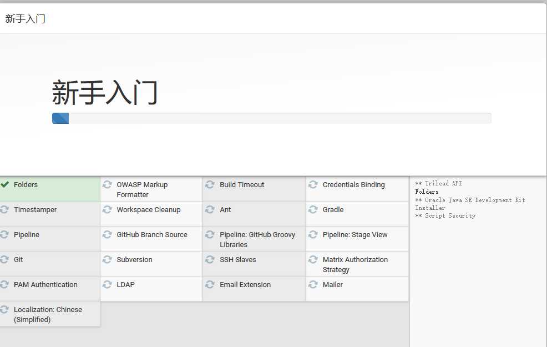Image resolution: width=547 pixels, height=347 pixels.
Task: Click the Oracle Java SE Development Kit Installer entry
Action: (x=470, y=204)
